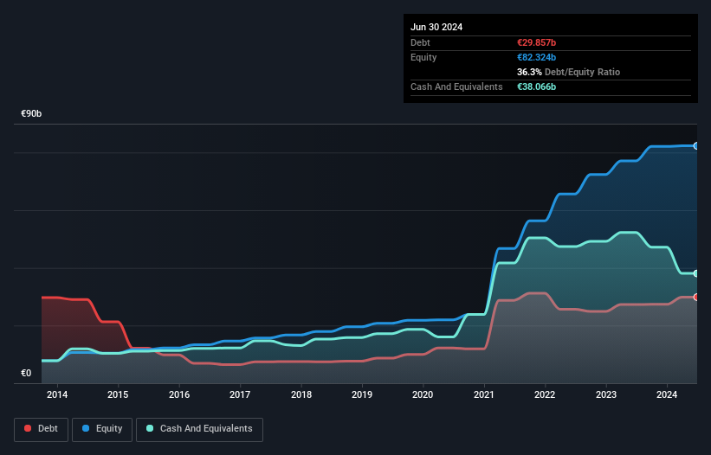This screenshot has width=711, height=455.
Task: Click the 2019 x-axis label
Action: (362, 394)
